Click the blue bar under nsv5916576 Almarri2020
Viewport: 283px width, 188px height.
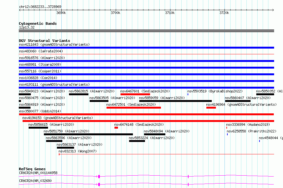pyautogui.click(x=146, y=61)
